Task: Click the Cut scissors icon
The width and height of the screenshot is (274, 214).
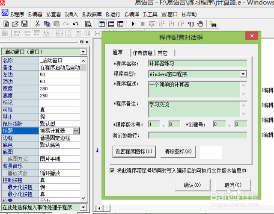Action: point(38,23)
